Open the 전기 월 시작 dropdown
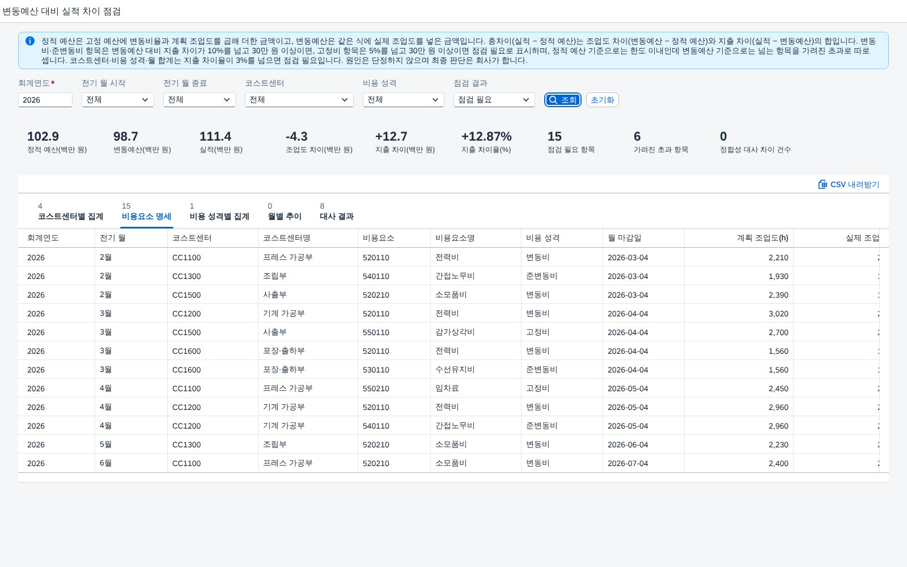Image resolution: width=907 pixels, height=567 pixels. point(118,100)
